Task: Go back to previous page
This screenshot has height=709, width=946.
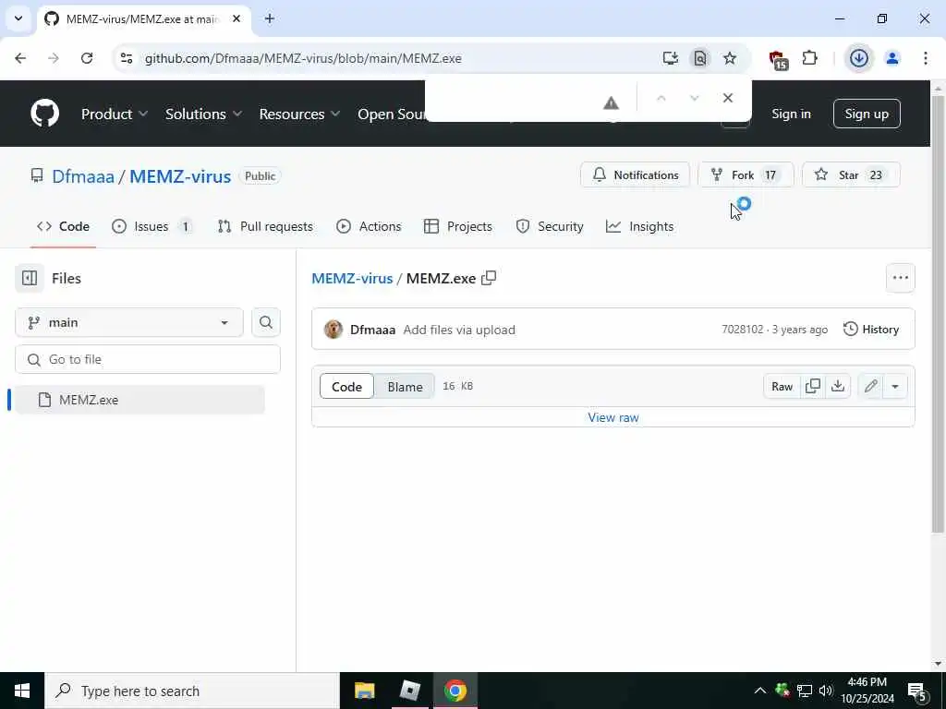Action: pos(20,58)
